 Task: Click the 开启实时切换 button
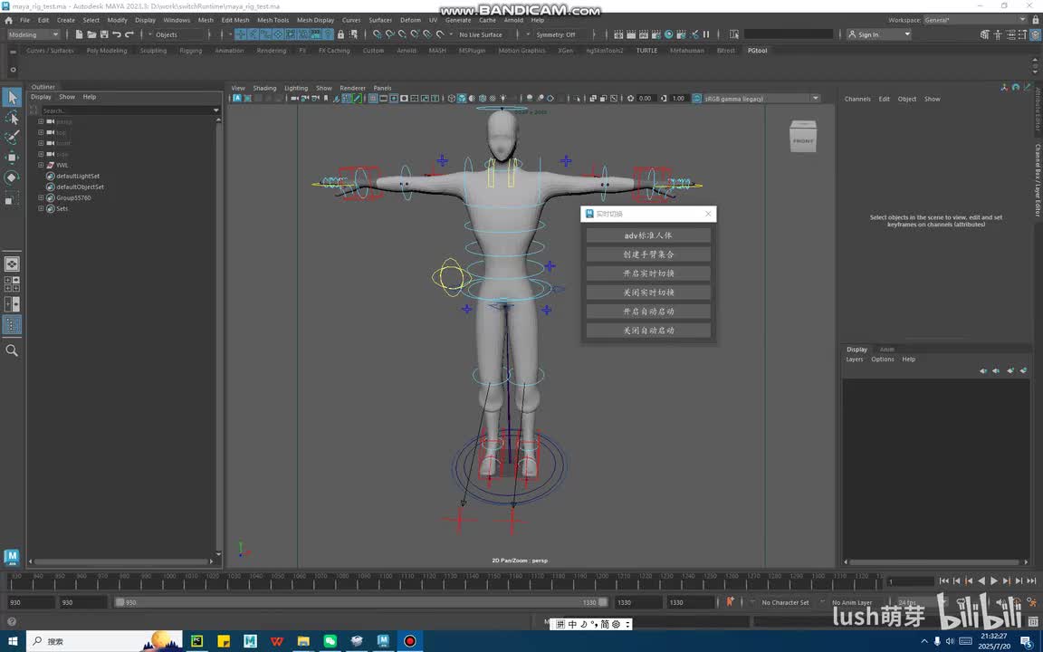click(648, 273)
